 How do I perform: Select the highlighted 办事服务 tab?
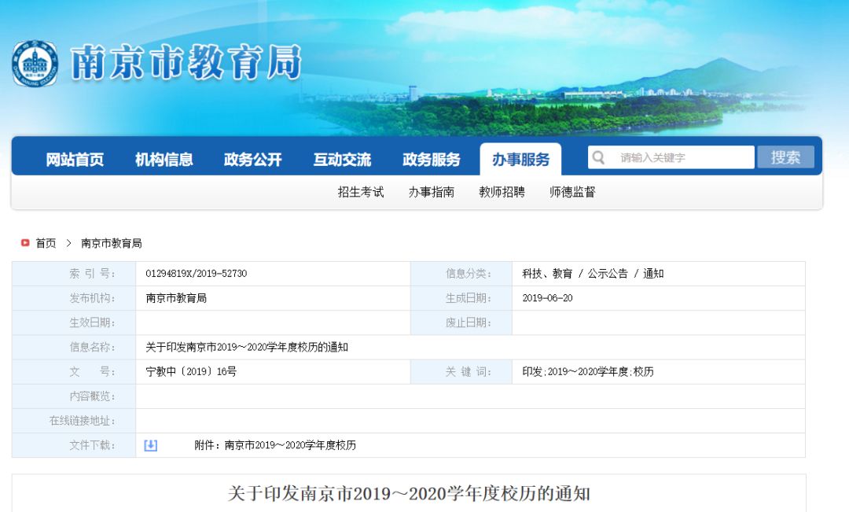coord(521,157)
